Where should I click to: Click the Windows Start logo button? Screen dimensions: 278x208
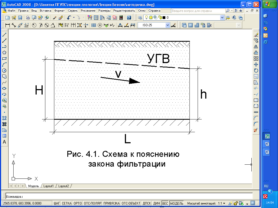(x=267, y=4)
